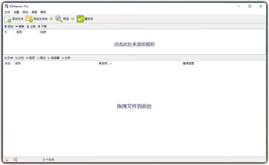This screenshot has height=165, width=269.
Task: Click the 下移 (Move Down) arrow icon
Action: [x=39, y=26]
